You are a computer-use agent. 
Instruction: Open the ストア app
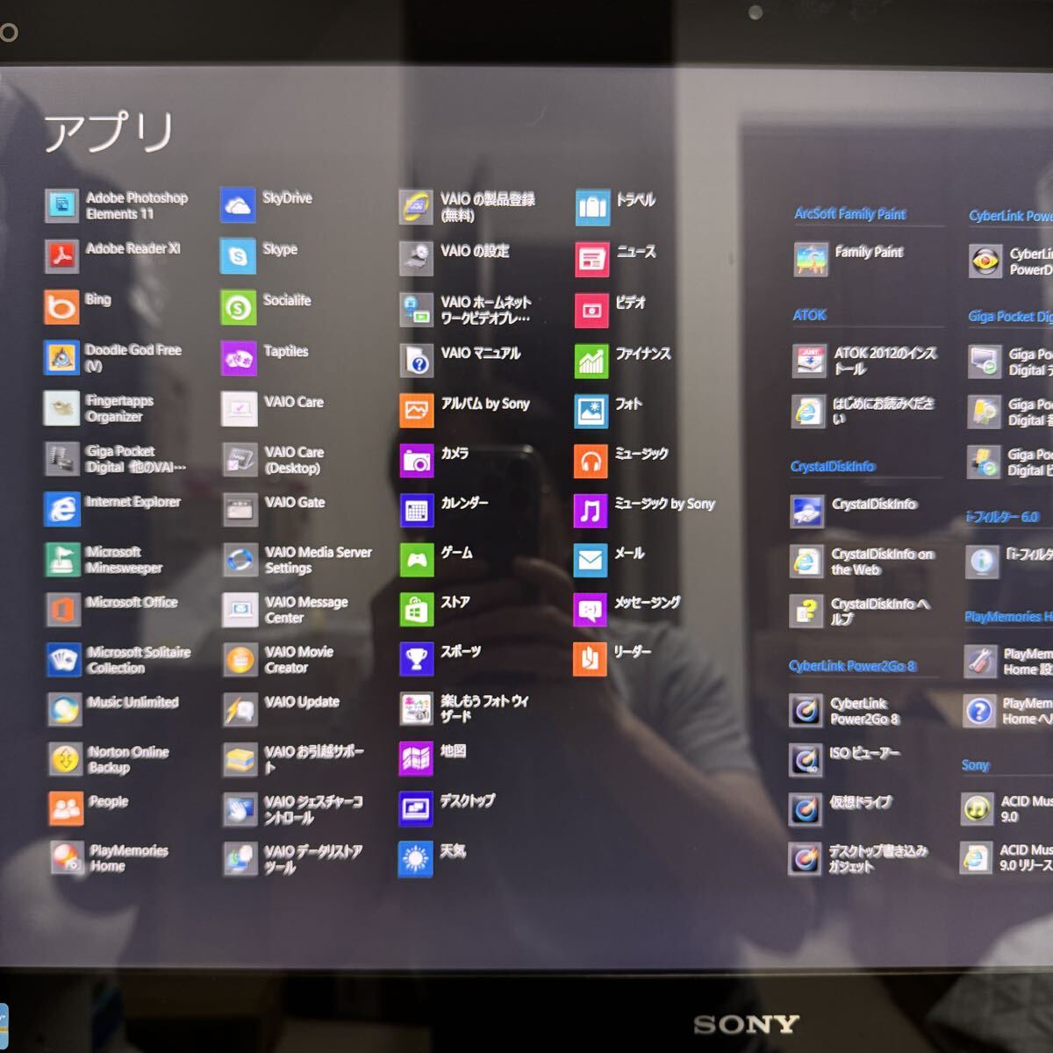(435, 610)
